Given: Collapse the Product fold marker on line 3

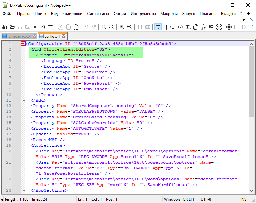Looking at the screenshot, I should click(23, 55).
